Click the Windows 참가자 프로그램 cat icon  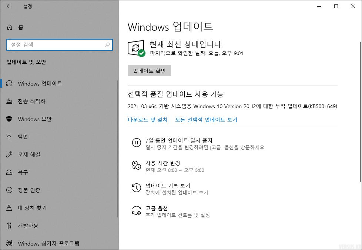[x=9, y=243]
